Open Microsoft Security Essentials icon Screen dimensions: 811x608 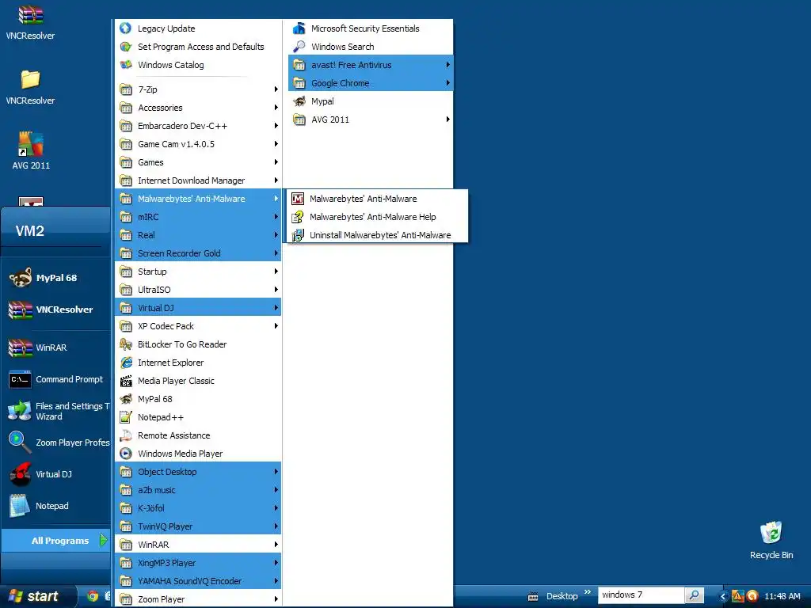pyautogui.click(x=299, y=28)
